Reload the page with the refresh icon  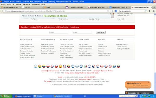pos(112,11)
